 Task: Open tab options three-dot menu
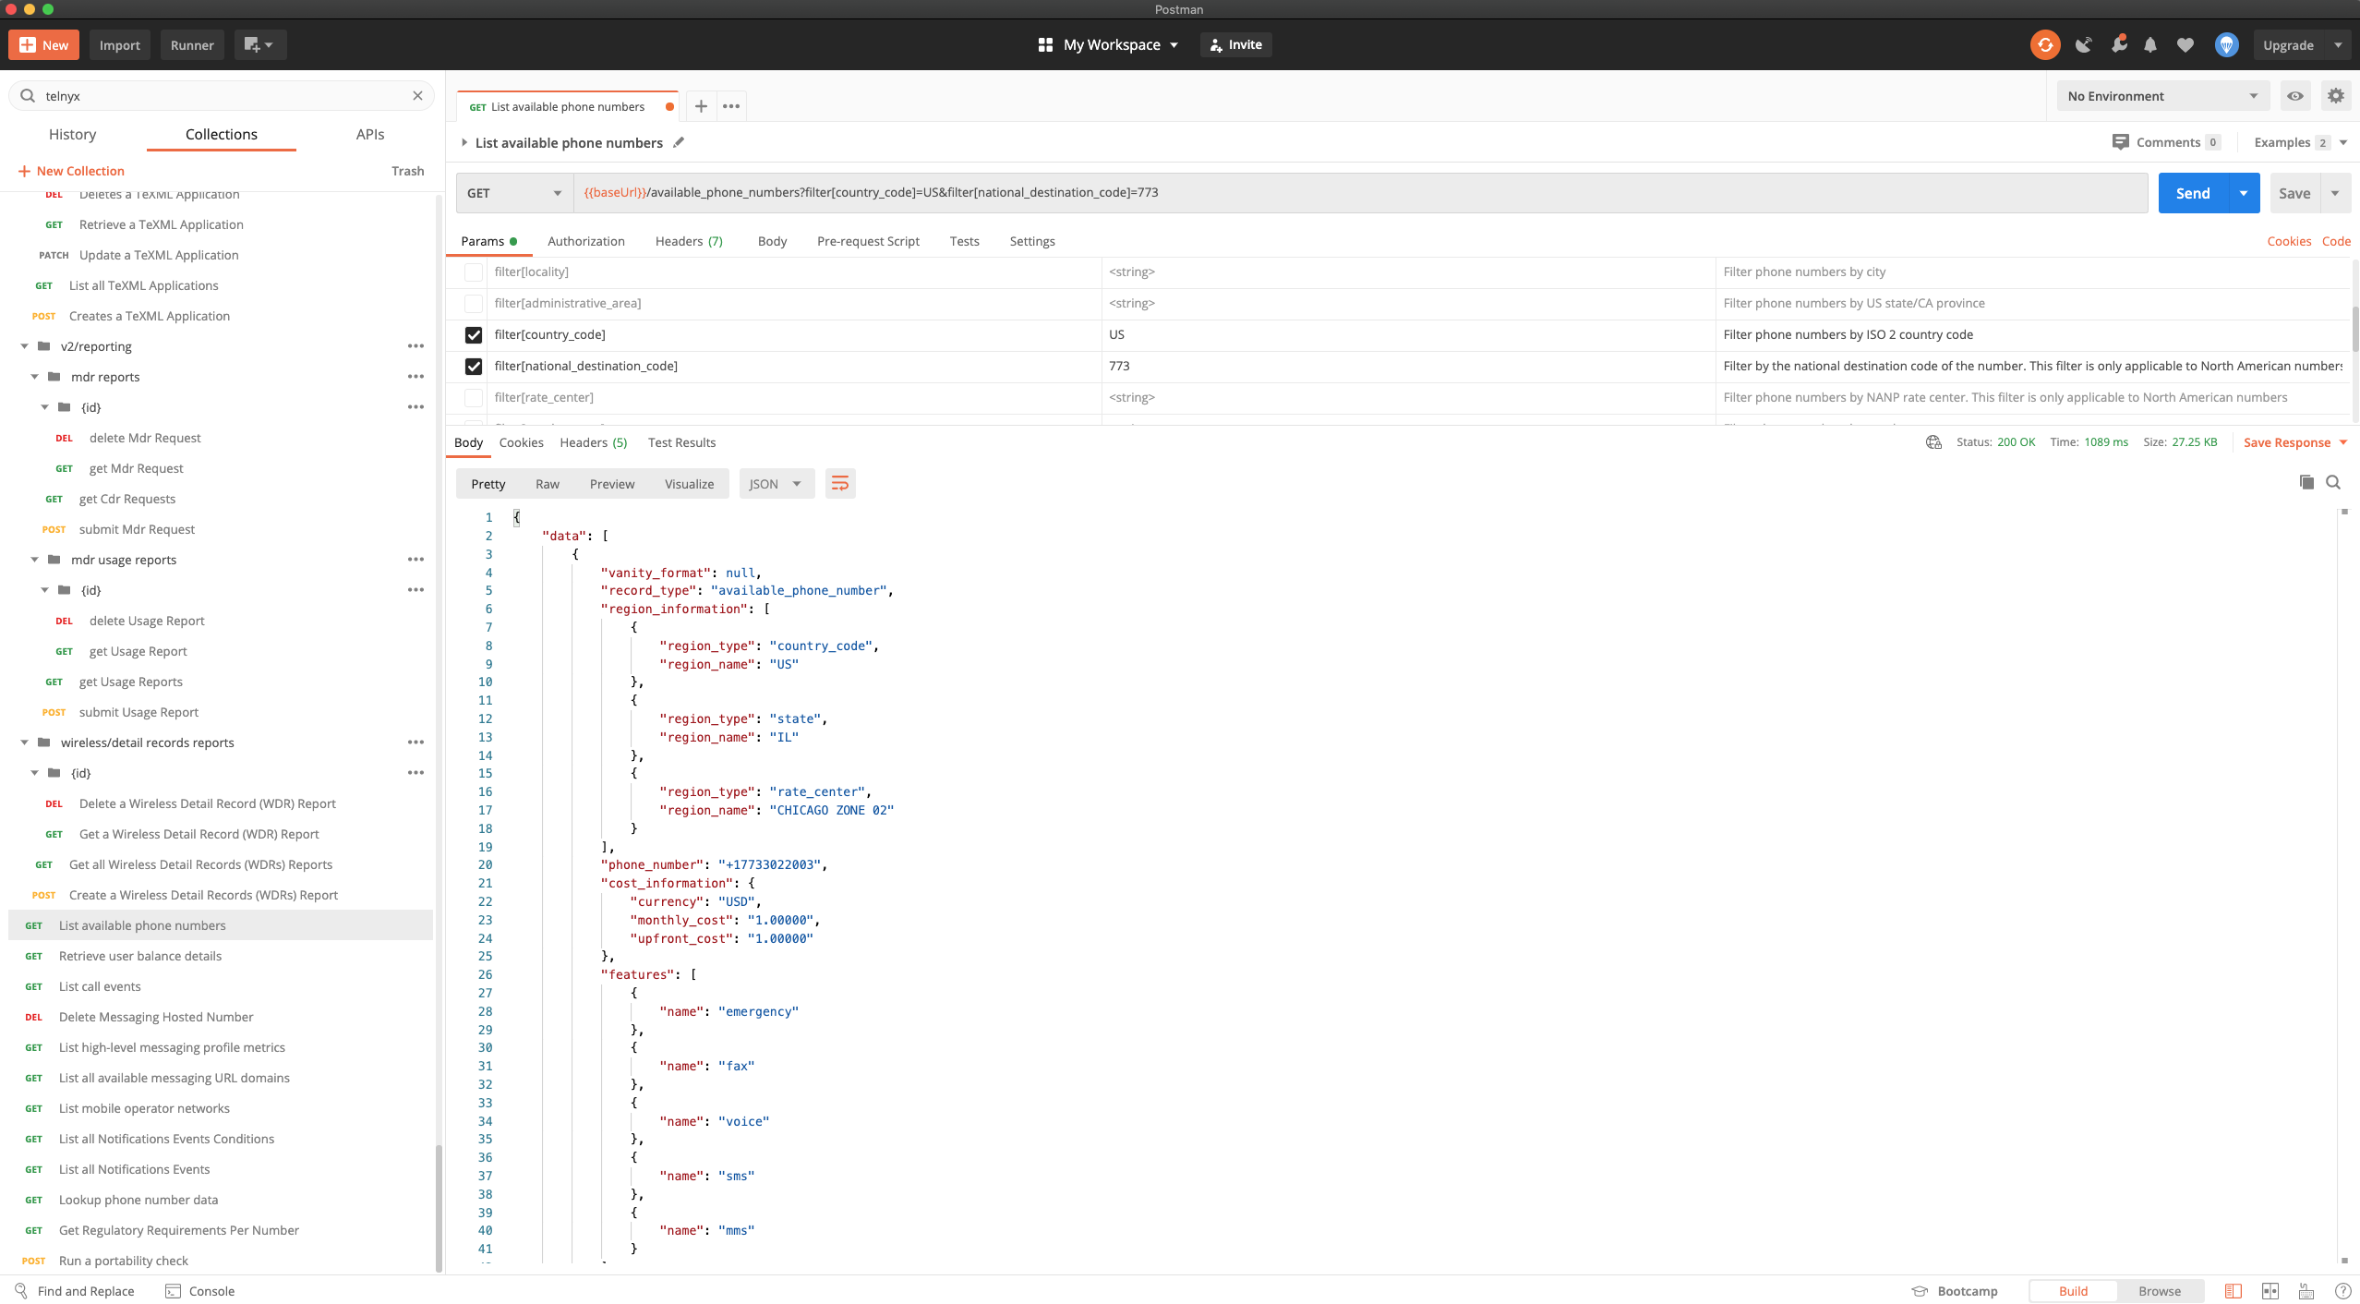(731, 106)
